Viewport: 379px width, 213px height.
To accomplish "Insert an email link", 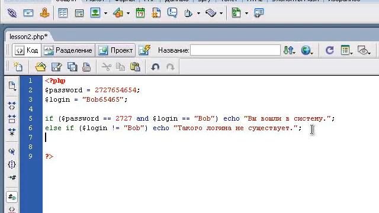I will (x=28, y=13).
